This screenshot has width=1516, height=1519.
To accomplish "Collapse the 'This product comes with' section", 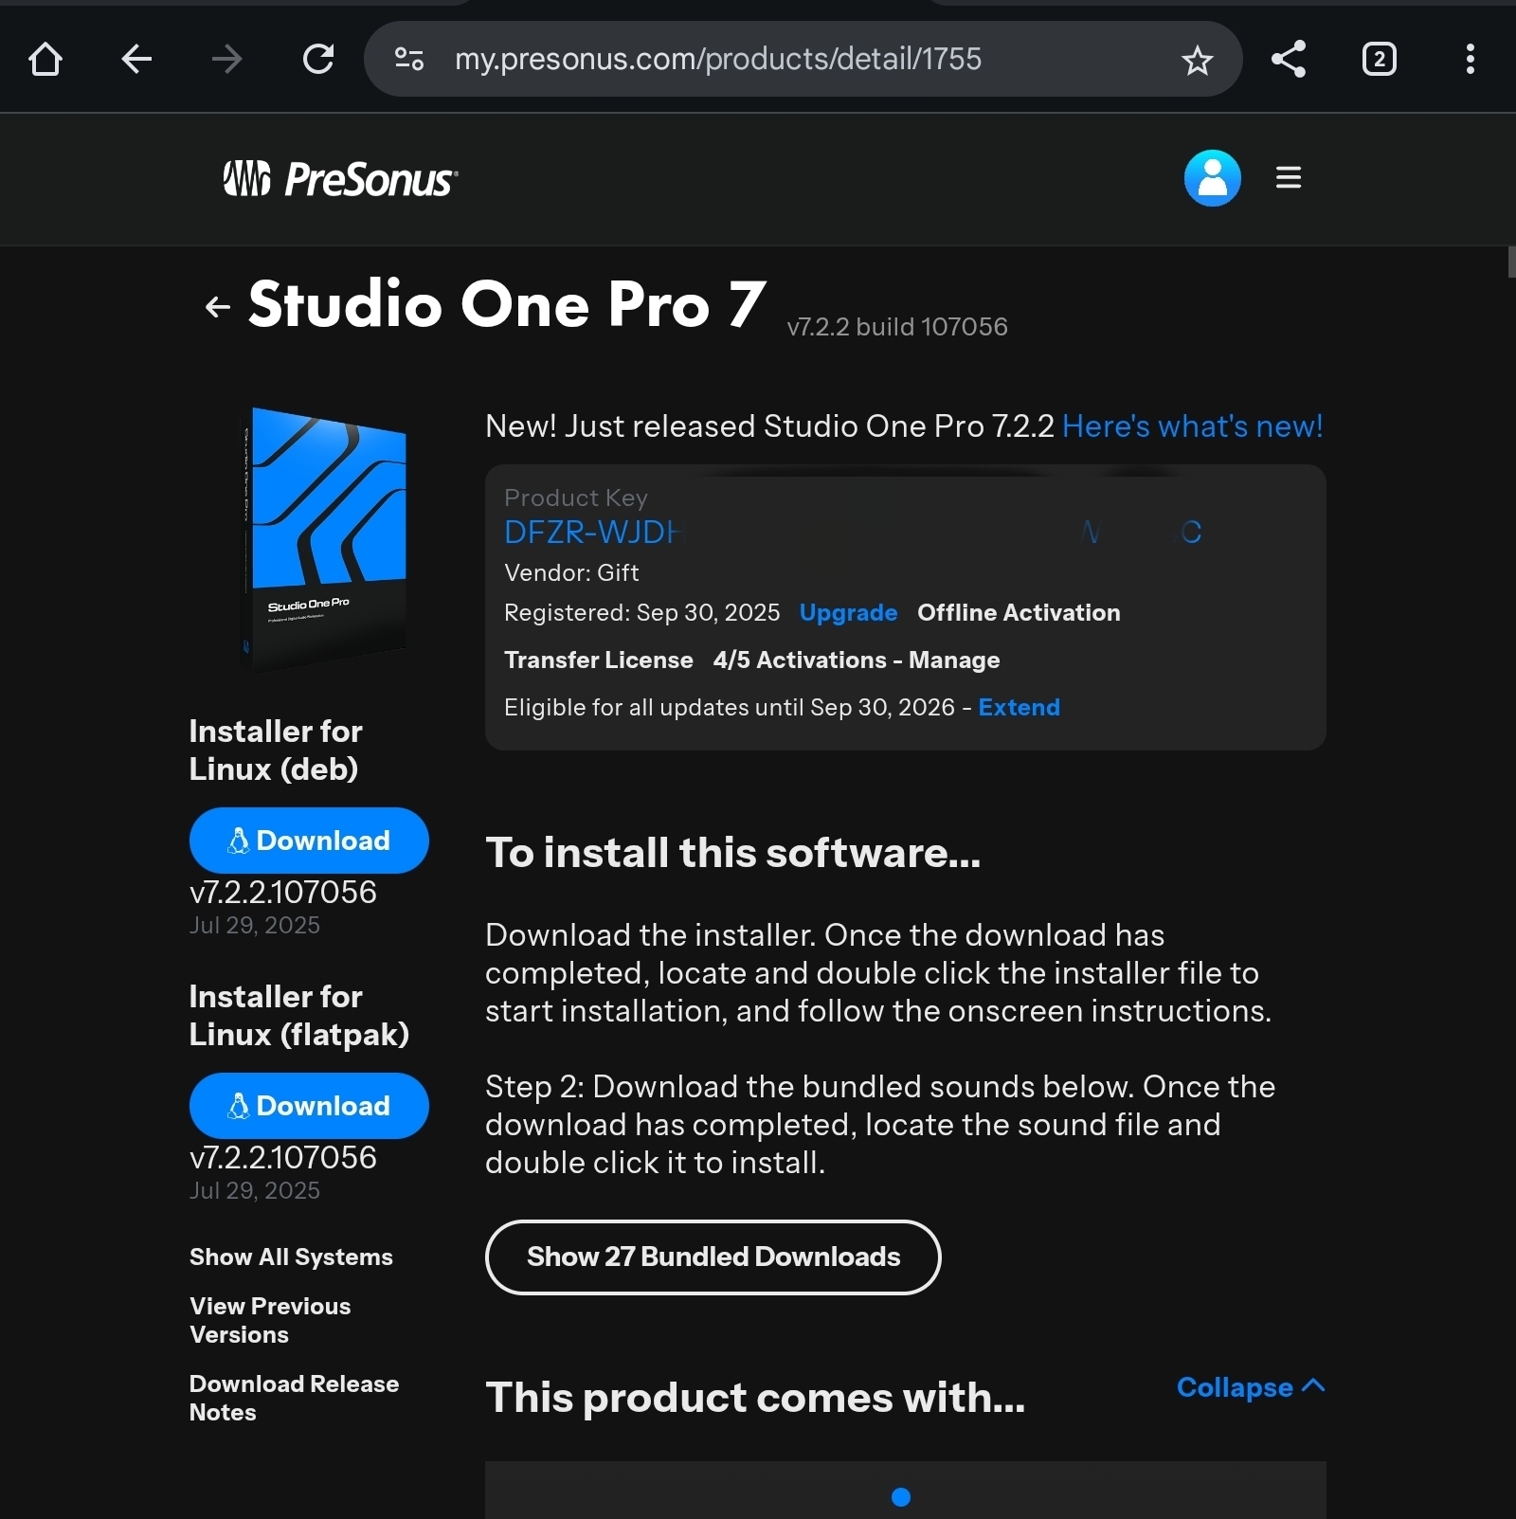I will [1250, 1387].
